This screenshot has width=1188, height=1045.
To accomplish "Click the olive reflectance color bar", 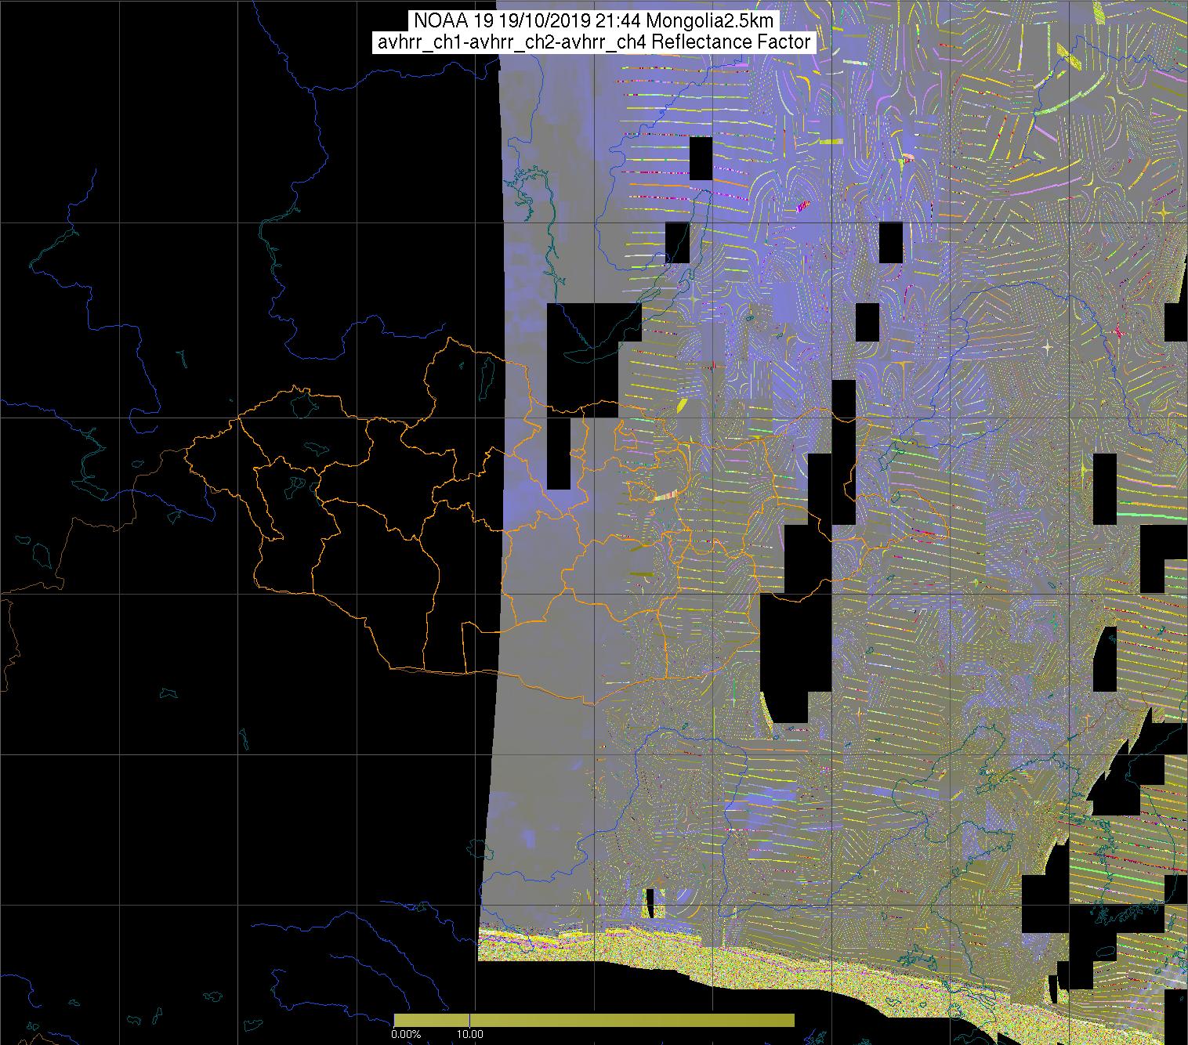I will 594,1020.
